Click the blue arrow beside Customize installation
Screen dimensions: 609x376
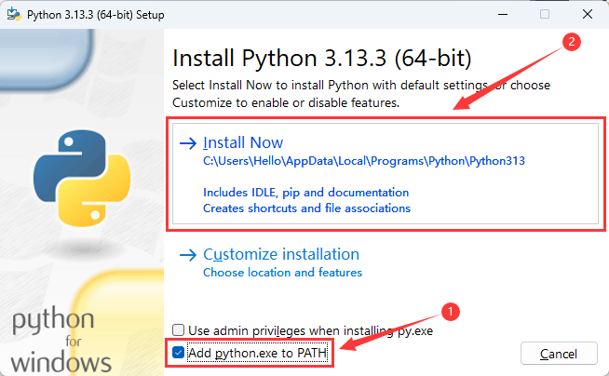click(188, 255)
